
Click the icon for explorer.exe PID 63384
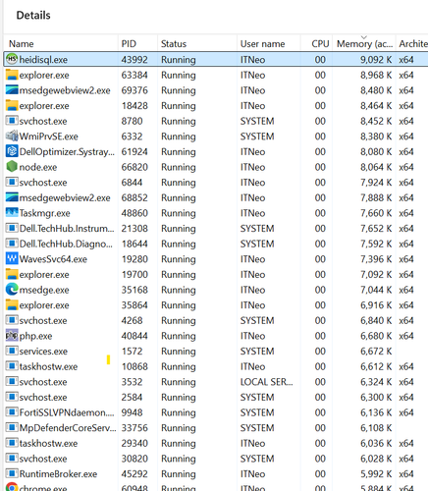point(12,75)
